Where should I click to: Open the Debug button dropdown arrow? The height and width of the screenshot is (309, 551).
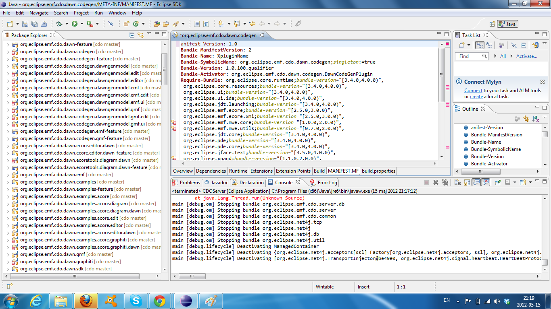67,24
